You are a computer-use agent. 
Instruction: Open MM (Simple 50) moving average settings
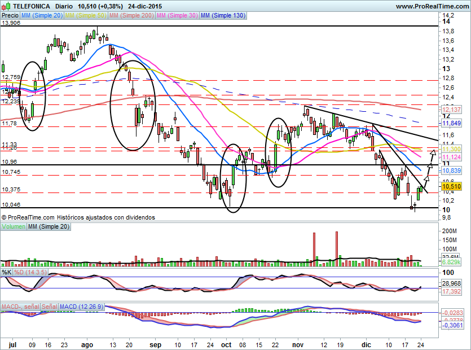click(x=87, y=16)
